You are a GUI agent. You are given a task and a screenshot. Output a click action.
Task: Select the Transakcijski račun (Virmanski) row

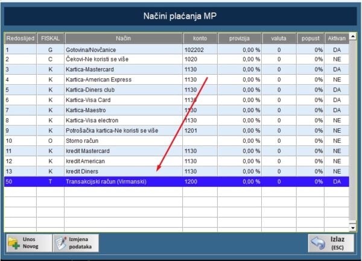pyautogui.click(x=124, y=181)
